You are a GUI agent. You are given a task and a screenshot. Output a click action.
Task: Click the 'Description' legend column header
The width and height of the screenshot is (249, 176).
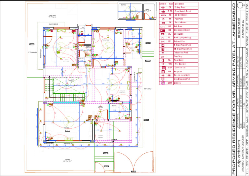179,4
